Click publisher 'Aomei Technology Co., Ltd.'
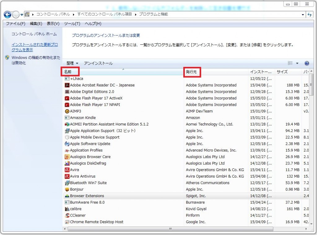Viewport: 317px width, 235px height. click(x=210, y=124)
